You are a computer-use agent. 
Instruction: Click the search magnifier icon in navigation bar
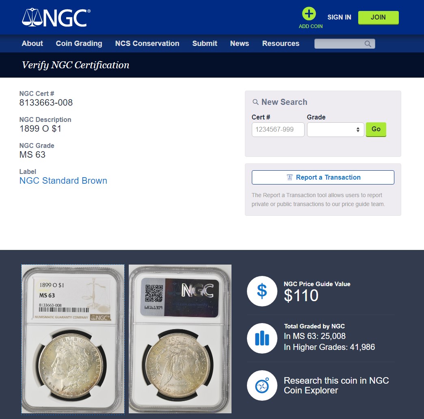pyautogui.click(x=368, y=44)
